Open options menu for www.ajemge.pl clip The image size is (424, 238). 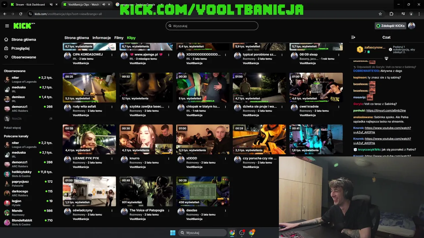169,55
